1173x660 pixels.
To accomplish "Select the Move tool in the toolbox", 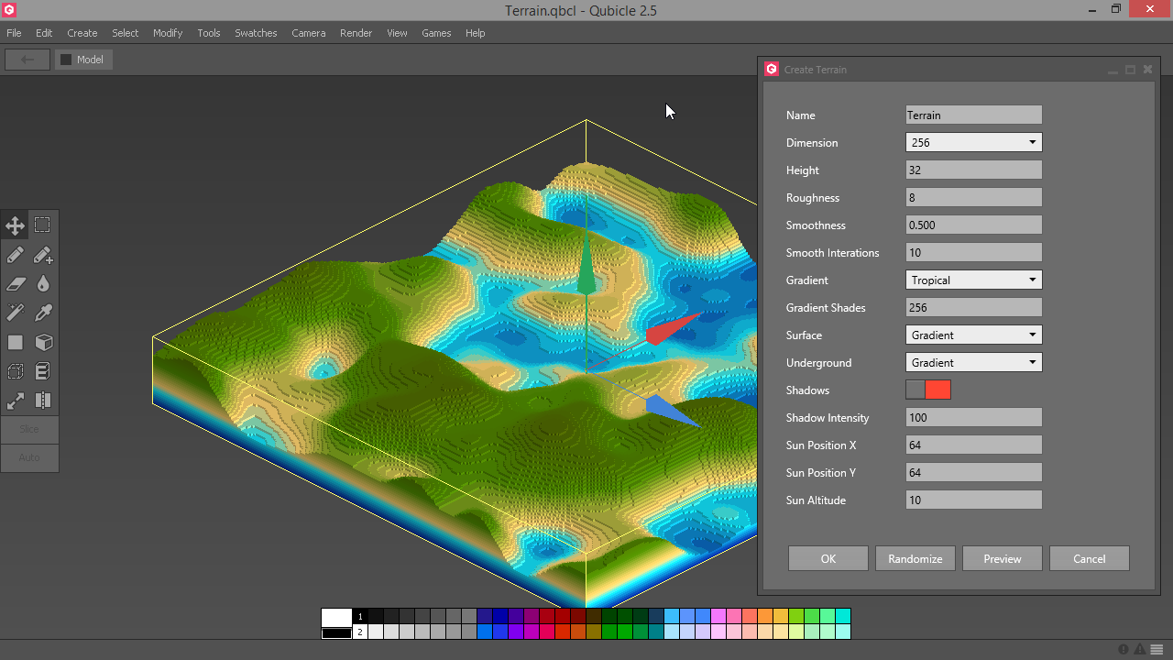I will pos(16,225).
